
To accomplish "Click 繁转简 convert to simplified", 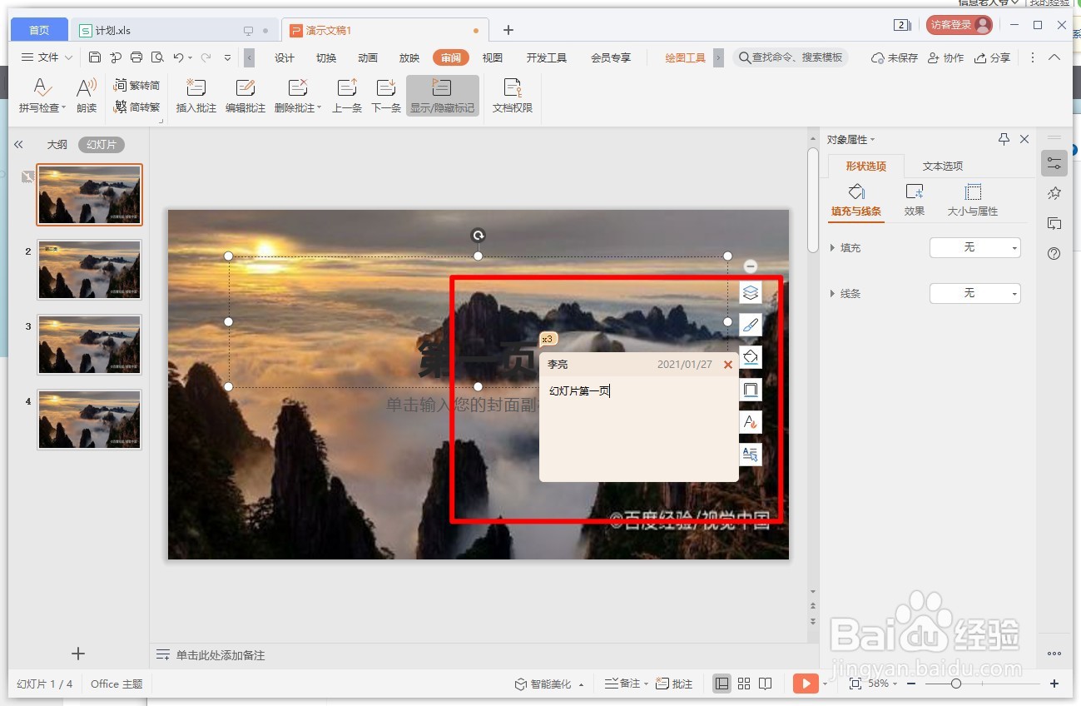I will 136,85.
